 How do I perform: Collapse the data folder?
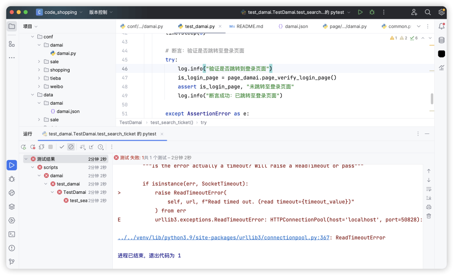(33, 95)
